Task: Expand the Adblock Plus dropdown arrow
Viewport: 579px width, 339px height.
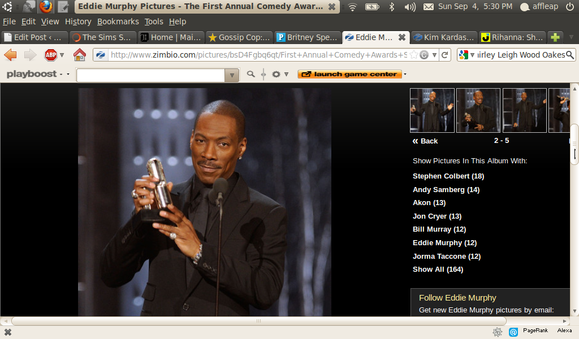Action: (x=62, y=55)
